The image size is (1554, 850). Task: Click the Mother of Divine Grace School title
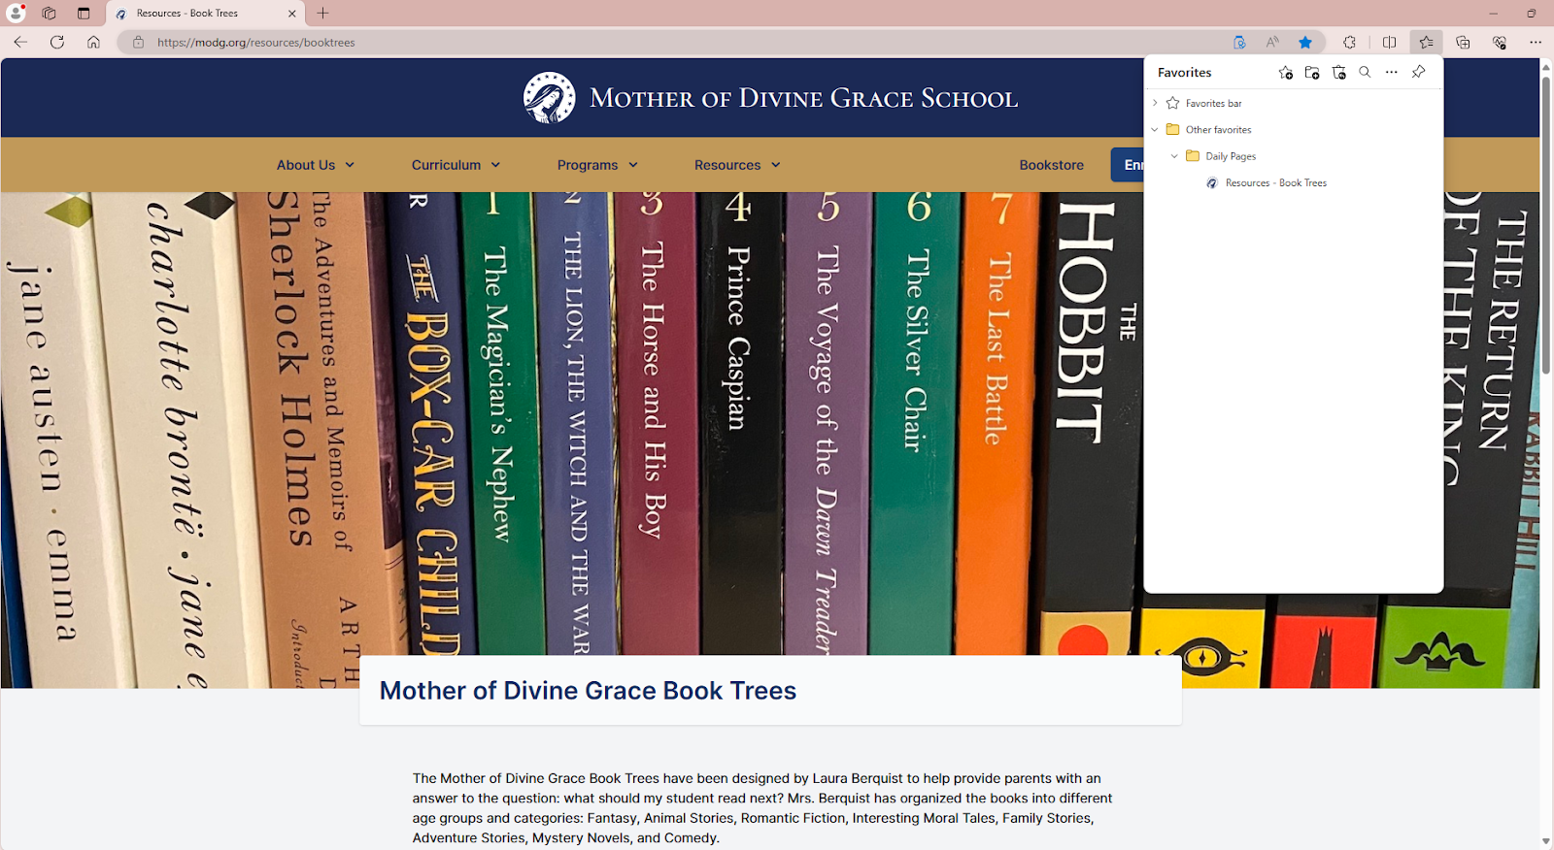click(804, 98)
